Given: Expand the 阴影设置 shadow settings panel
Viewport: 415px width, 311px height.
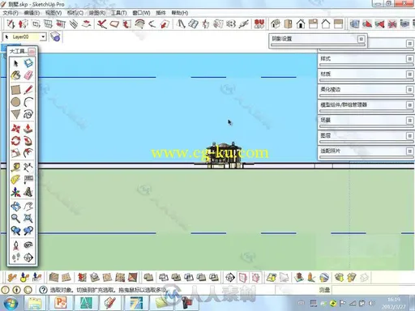Looking at the screenshot, I should coord(362,39).
